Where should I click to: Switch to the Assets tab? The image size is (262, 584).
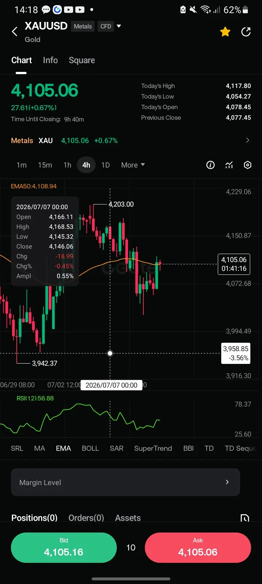(x=128, y=518)
